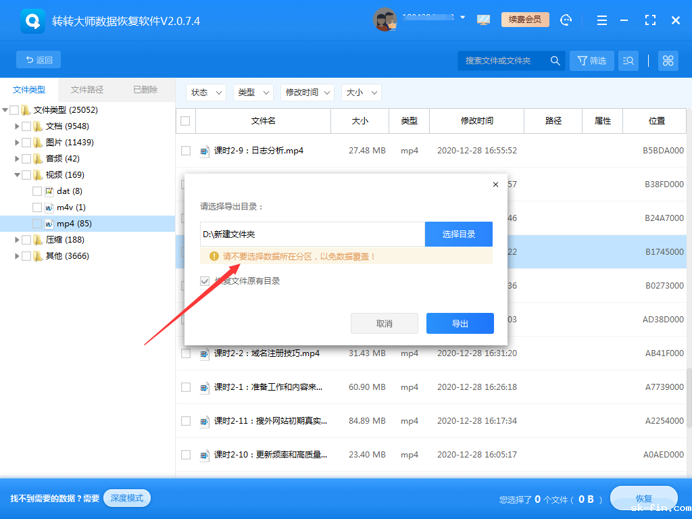Check the select-all checkbox in table header
Screen dimensions: 692x519
[186, 120]
